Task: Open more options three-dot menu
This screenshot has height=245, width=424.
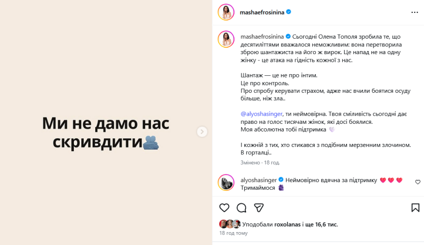Action: tap(415, 12)
